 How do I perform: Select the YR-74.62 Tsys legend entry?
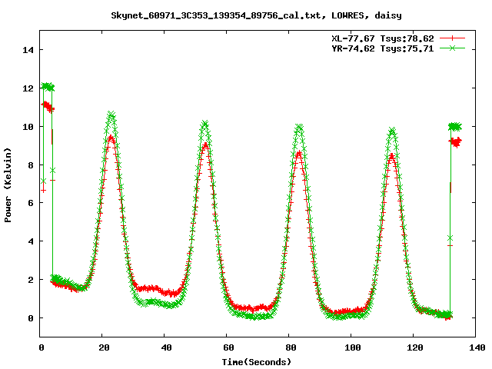(381, 48)
